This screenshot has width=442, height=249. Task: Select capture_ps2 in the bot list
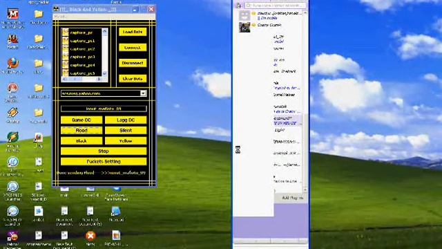pyautogui.click(x=82, y=49)
